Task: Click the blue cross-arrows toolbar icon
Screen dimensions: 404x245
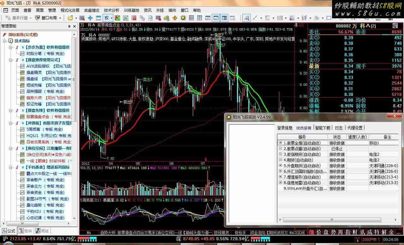Action: pos(90,18)
